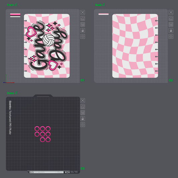Auto-orient objects on the Front plate

[83, 18]
